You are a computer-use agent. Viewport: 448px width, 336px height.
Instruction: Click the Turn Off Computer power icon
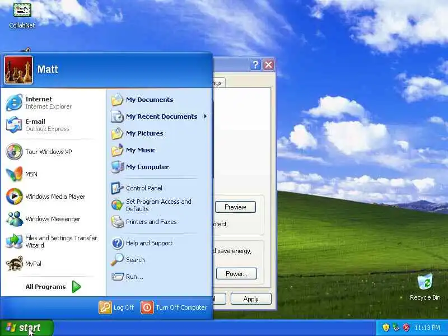click(x=147, y=307)
